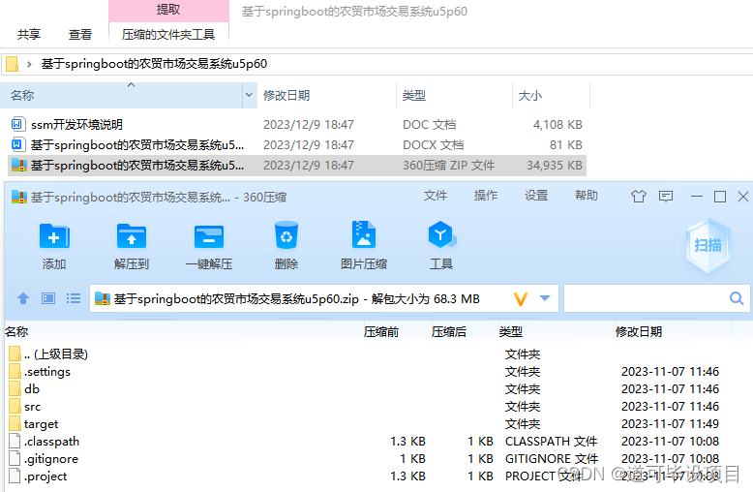Click the ZIP archive file icon in Explorer
The height and width of the screenshot is (492, 753).
point(18,166)
